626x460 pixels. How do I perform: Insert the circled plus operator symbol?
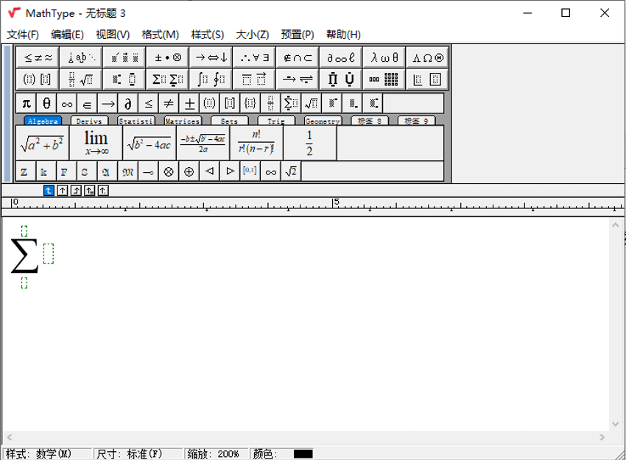click(189, 171)
